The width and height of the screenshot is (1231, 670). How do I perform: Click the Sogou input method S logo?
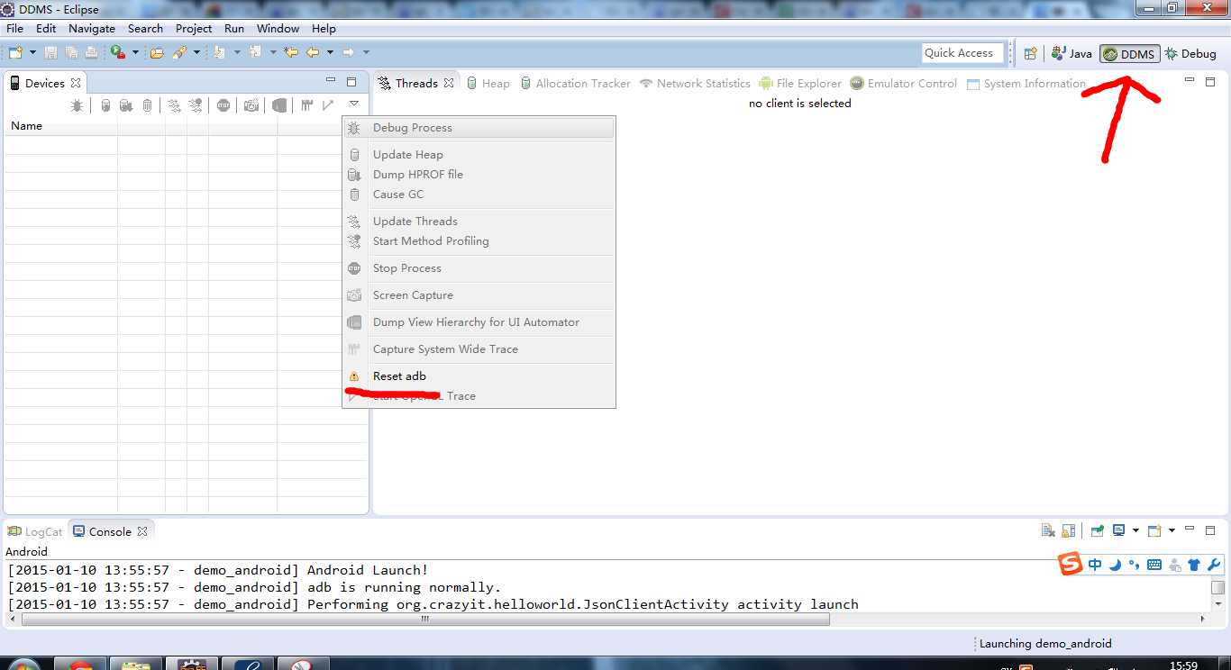pyautogui.click(x=1070, y=565)
